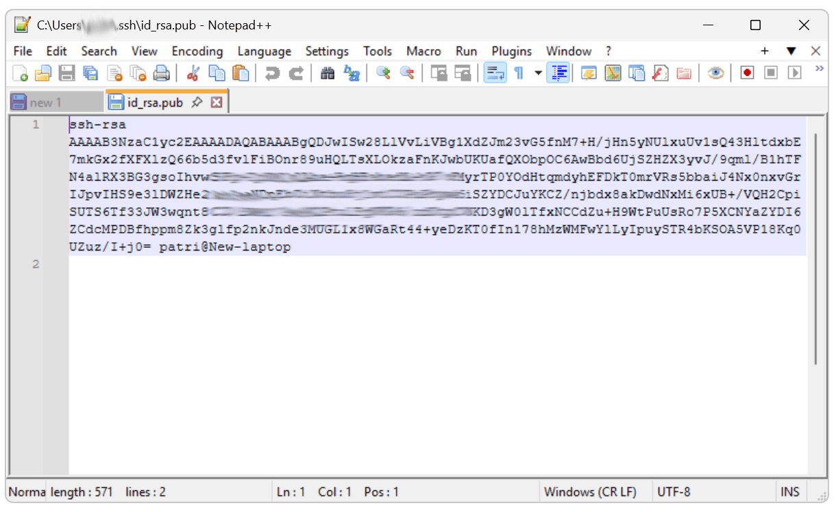Open the Edit menu
Screen dimensions: 836x512
click(x=56, y=51)
